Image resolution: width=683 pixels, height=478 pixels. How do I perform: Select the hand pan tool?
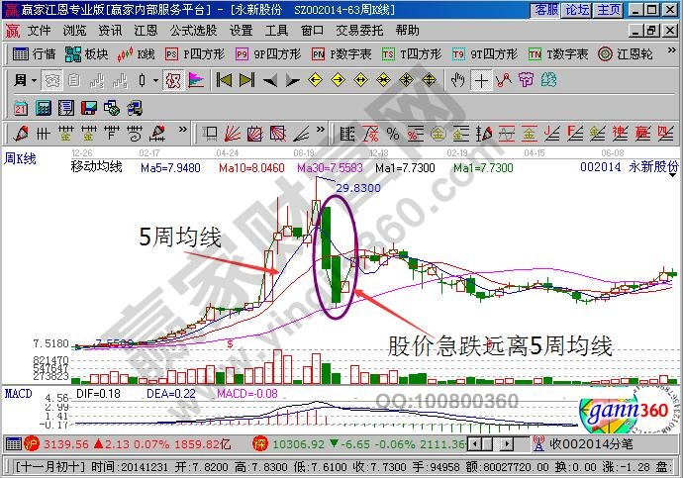click(x=457, y=80)
